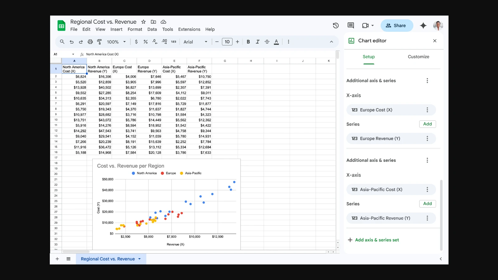Click Add axis & series set
Screen dimensions: 498x280
373,240
